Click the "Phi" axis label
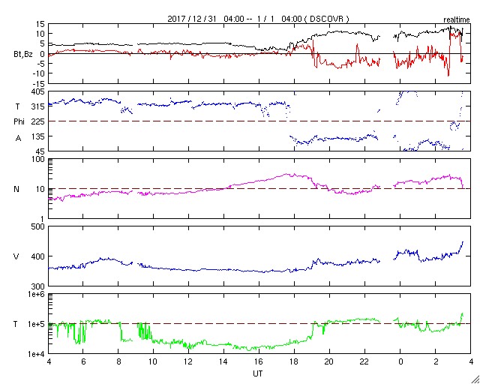The height and width of the screenshot is (384, 480). [x=19, y=122]
